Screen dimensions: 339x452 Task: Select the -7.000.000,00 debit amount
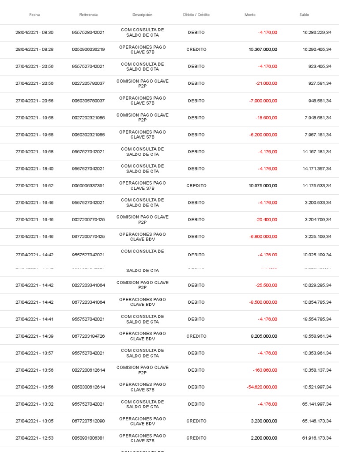coord(263,101)
